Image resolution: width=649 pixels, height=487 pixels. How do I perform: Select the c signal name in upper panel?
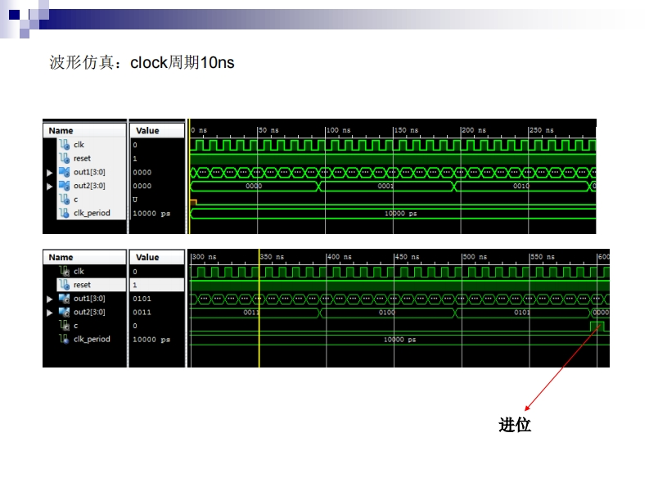76,200
